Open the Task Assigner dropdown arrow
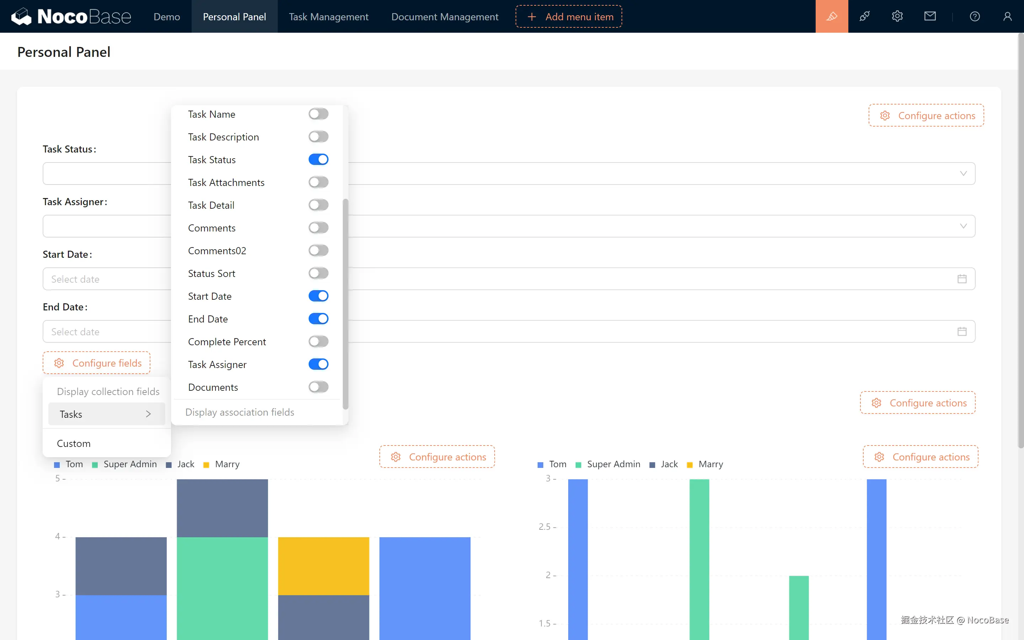 pos(963,226)
